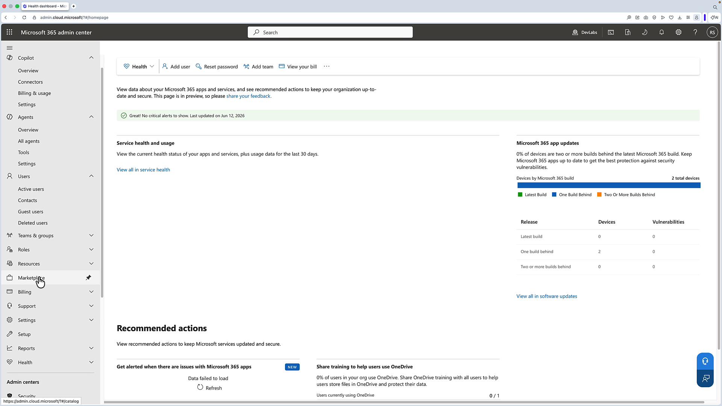Click the document icon beside Cloud Shell

click(x=628, y=32)
